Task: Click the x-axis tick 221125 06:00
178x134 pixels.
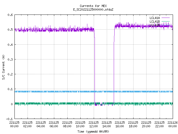Action: [x=54, y=125]
